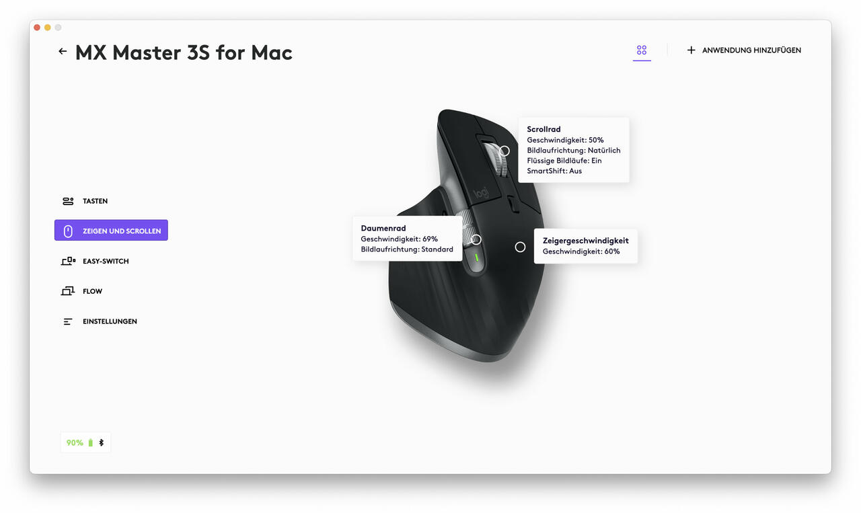Click the Einstellungen sliders icon
Viewport: 861px width, 513px height.
(x=67, y=321)
